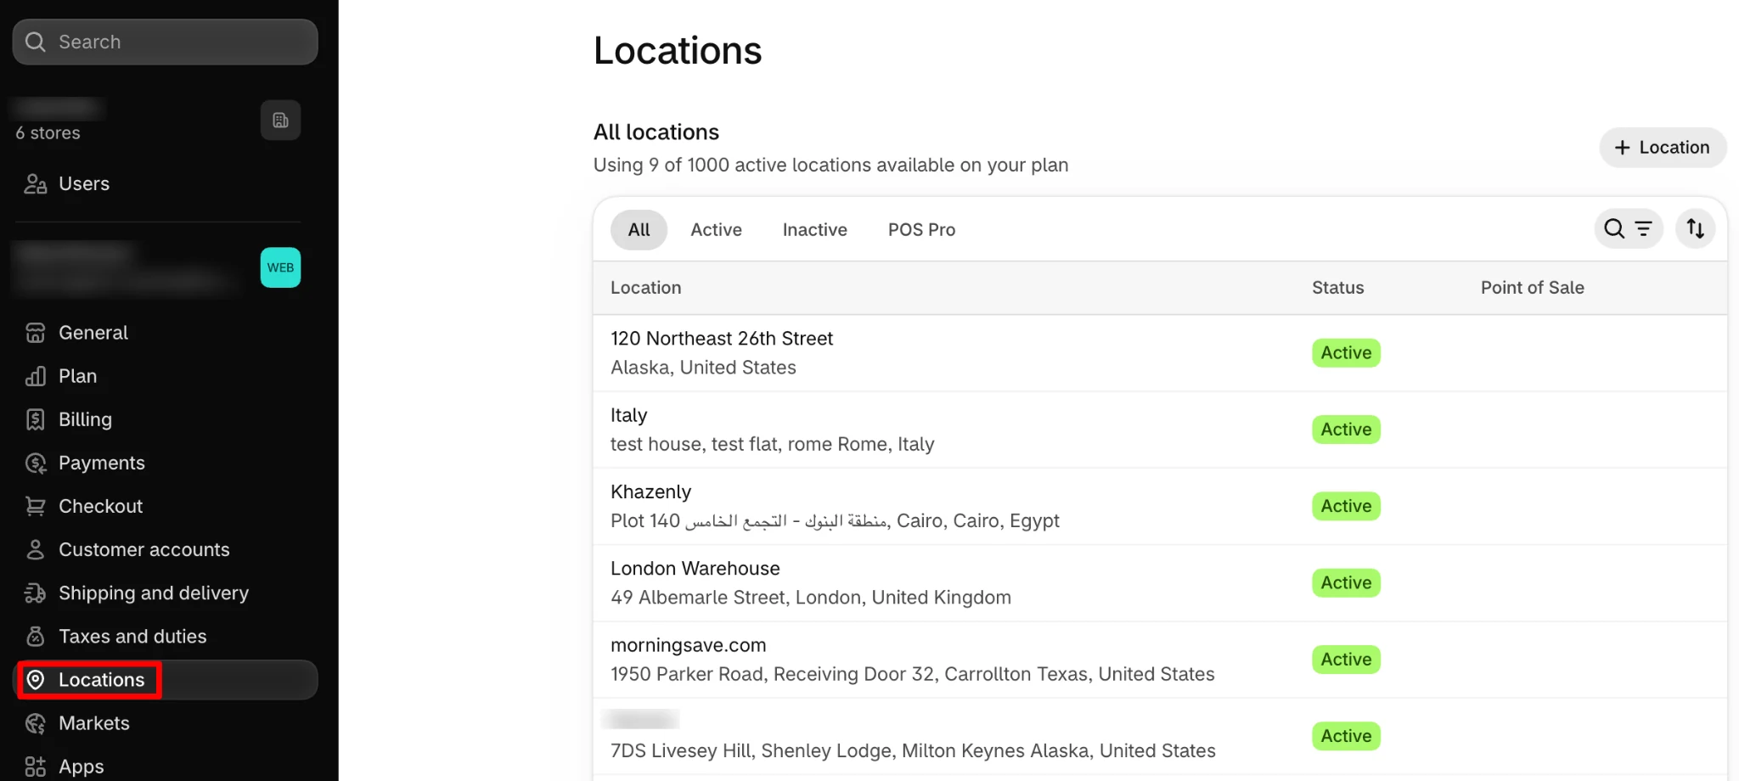The width and height of the screenshot is (1739, 781).
Task: Open the organization stores building icon
Action: pos(280,120)
